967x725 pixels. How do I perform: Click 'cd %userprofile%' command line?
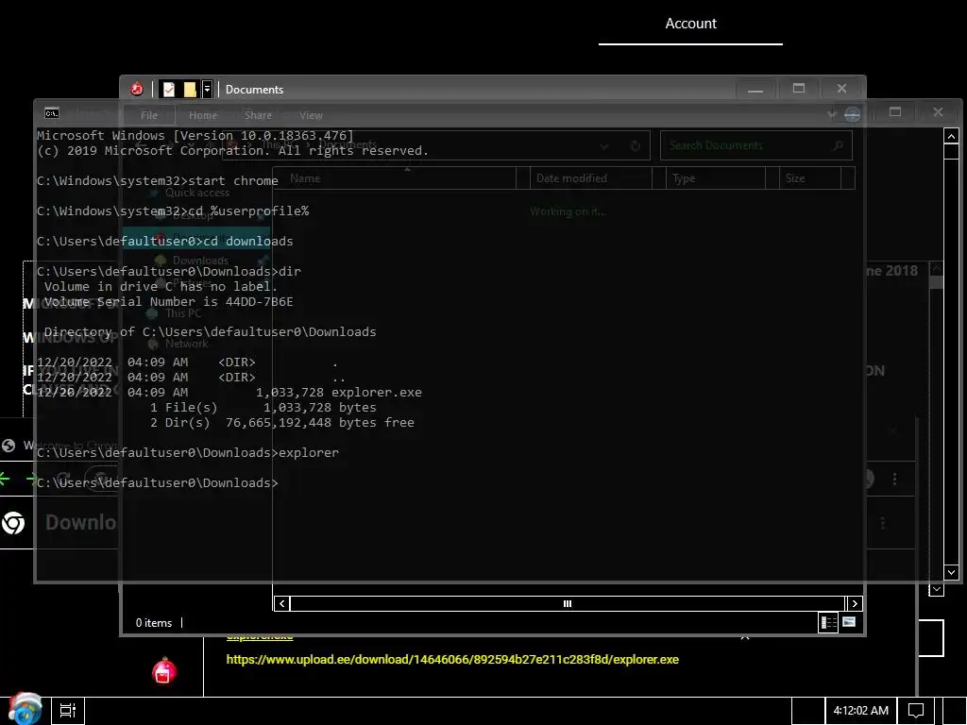(248, 211)
